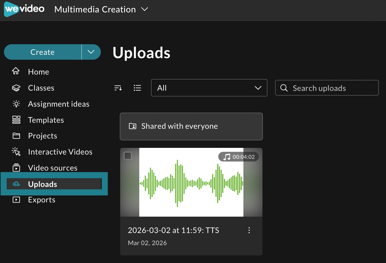Select Uploads in the sidebar

tap(54, 184)
